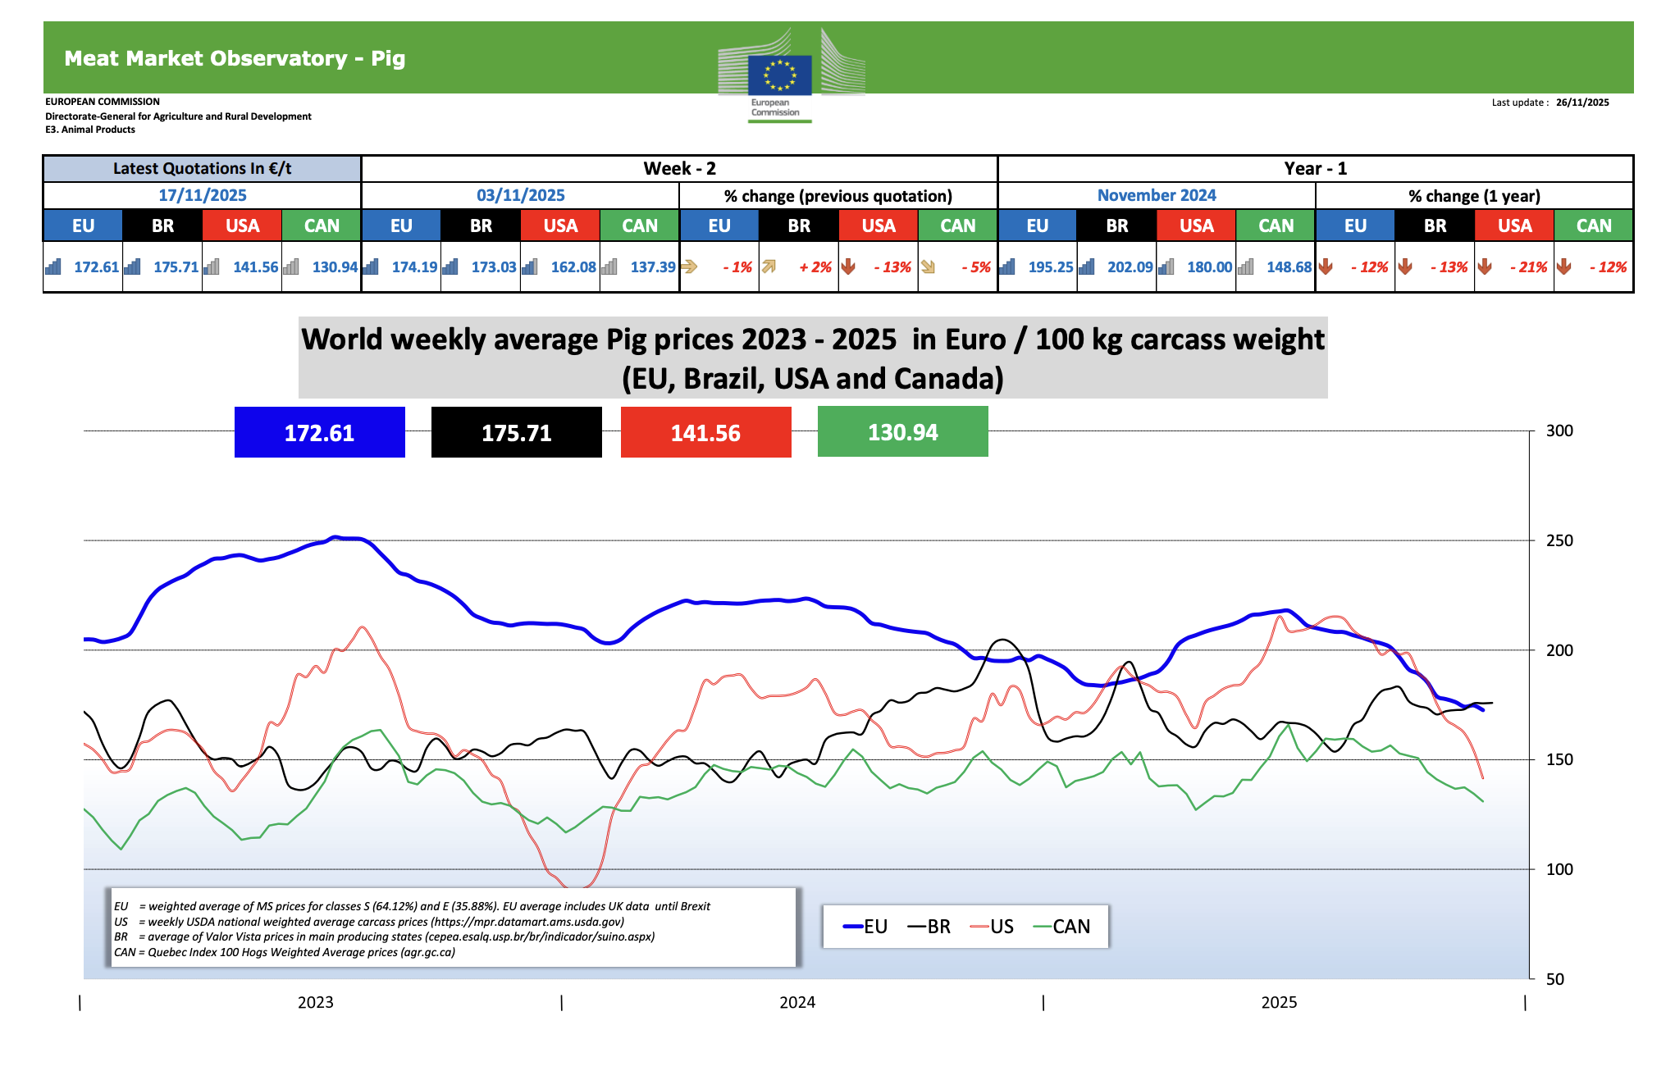
Task: Click the bar icon next to 162.08
Action: 530,267
